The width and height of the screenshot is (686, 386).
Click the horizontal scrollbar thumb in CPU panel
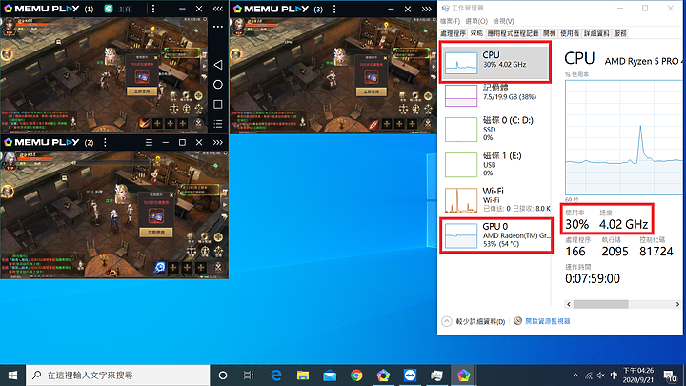tap(600, 304)
